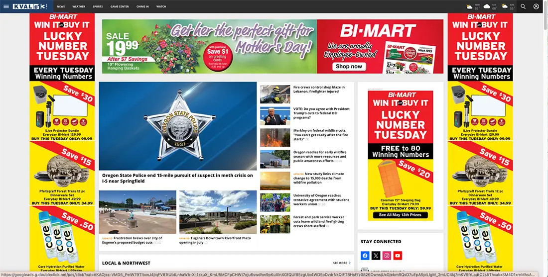Open the University of Oregon student workers union story
Image resolution: width=548 pixels, height=277 pixels.
click(321, 200)
